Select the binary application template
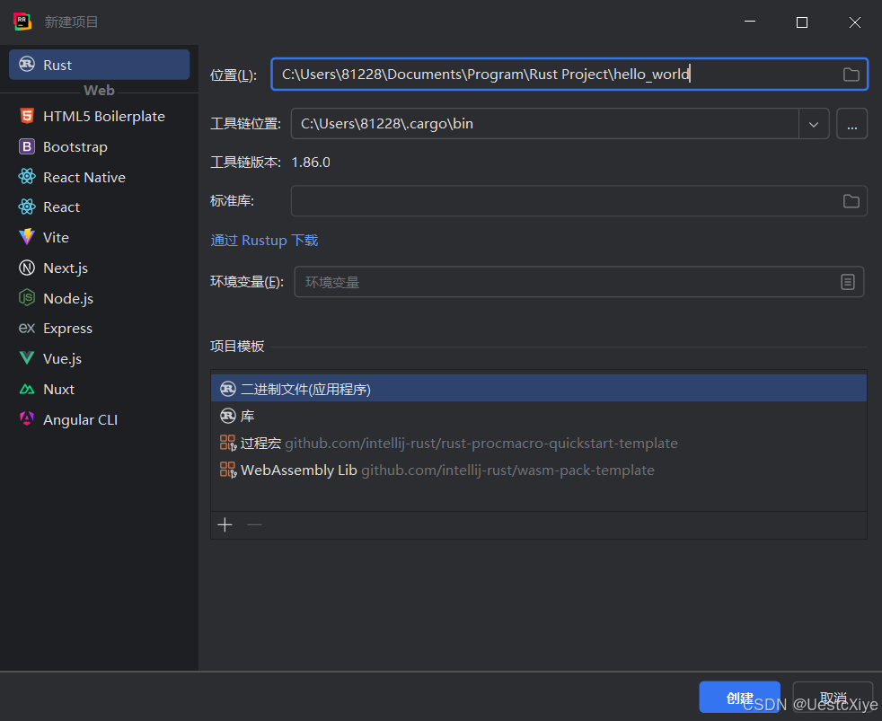The height and width of the screenshot is (721, 882). coord(538,389)
